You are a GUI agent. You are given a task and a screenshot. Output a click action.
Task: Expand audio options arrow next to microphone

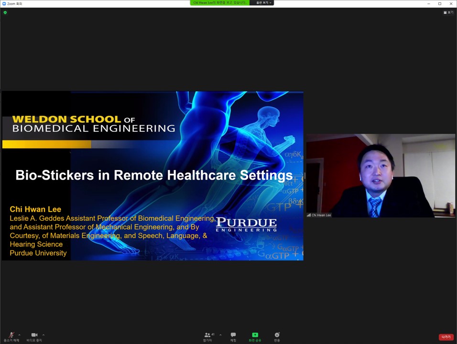point(20,334)
